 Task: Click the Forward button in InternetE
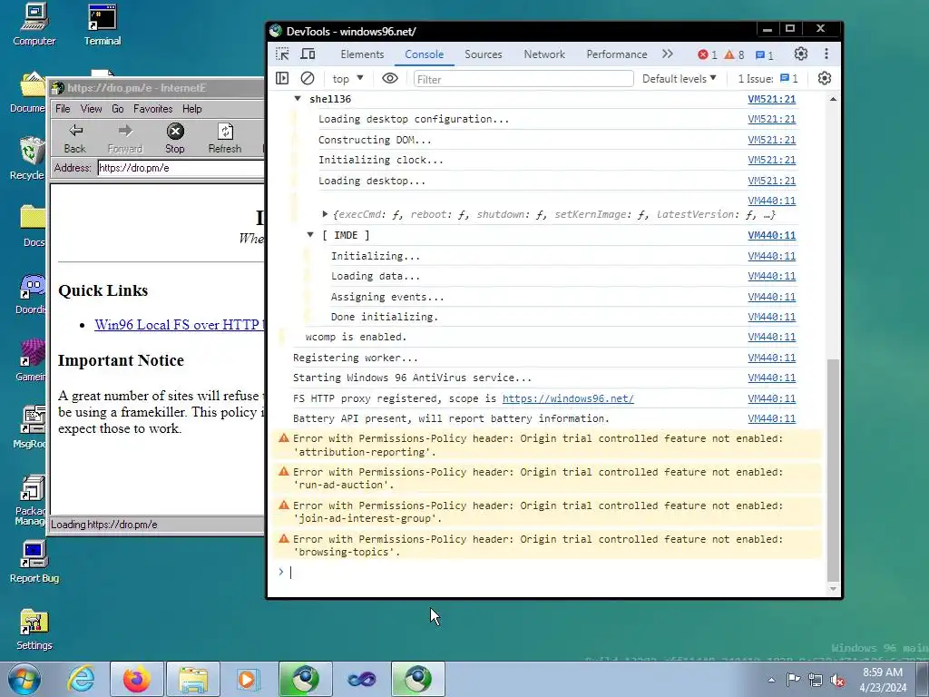(x=125, y=139)
